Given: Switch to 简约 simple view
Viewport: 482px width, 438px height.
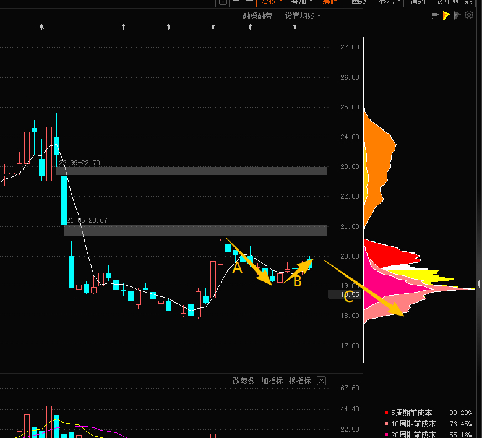Looking at the screenshot, I should [418, 2].
